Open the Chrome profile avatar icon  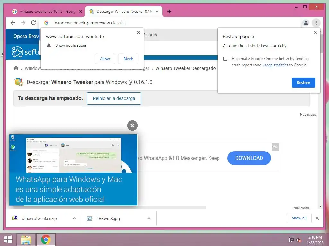[x=306, y=23]
